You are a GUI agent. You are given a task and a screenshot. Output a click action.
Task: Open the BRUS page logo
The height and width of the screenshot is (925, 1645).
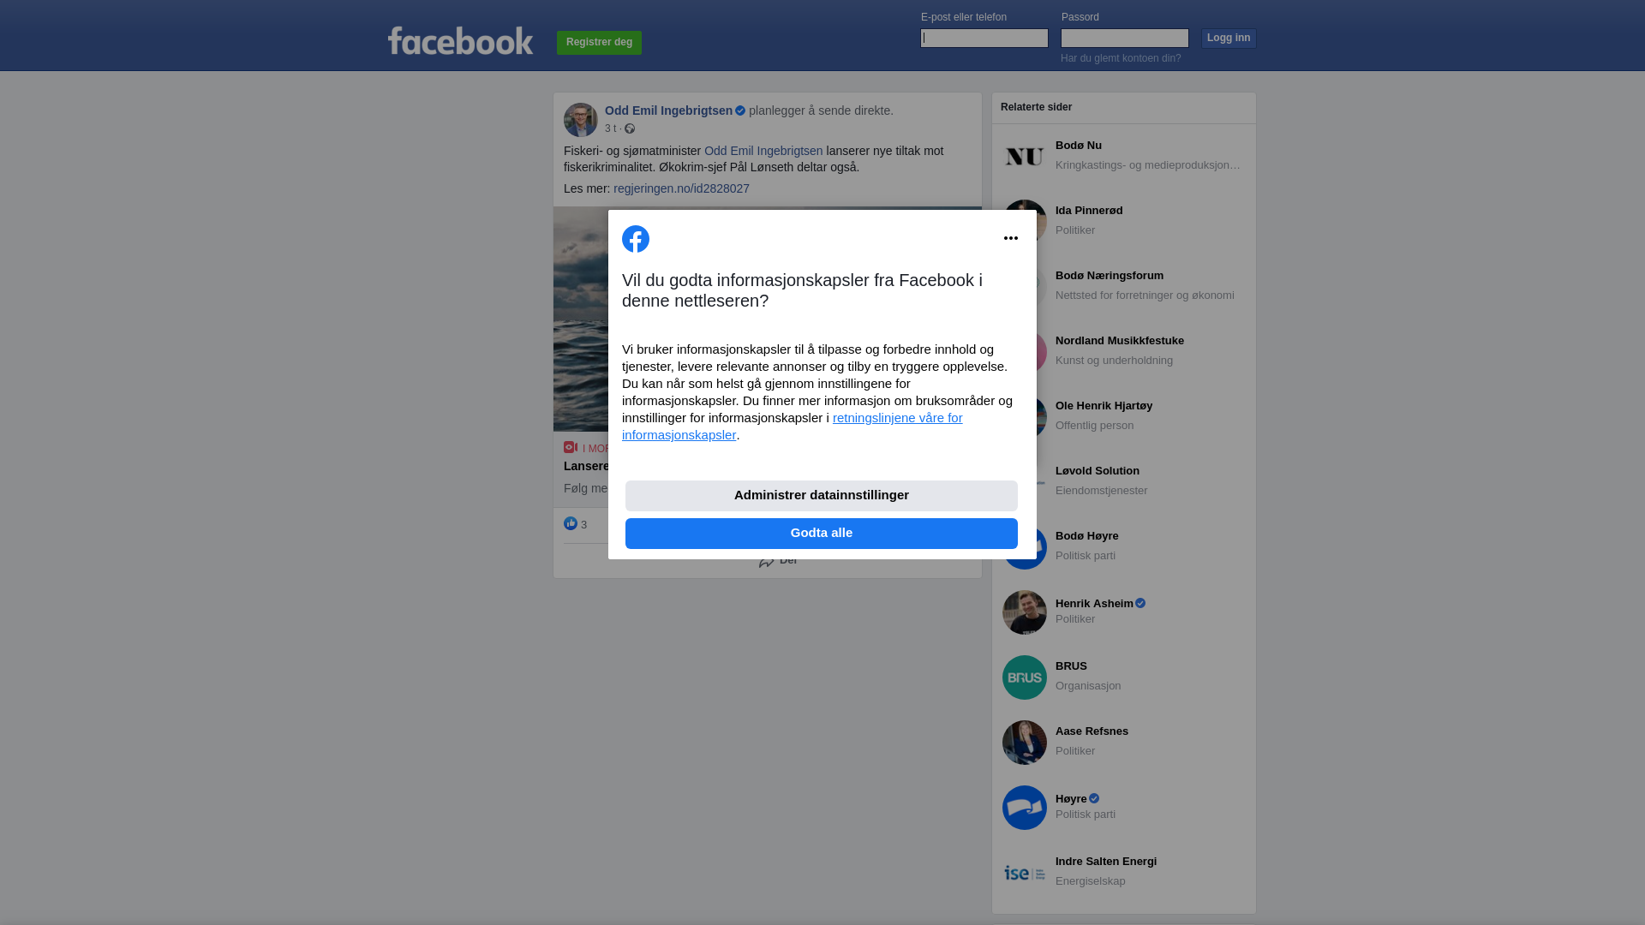point(1025,677)
